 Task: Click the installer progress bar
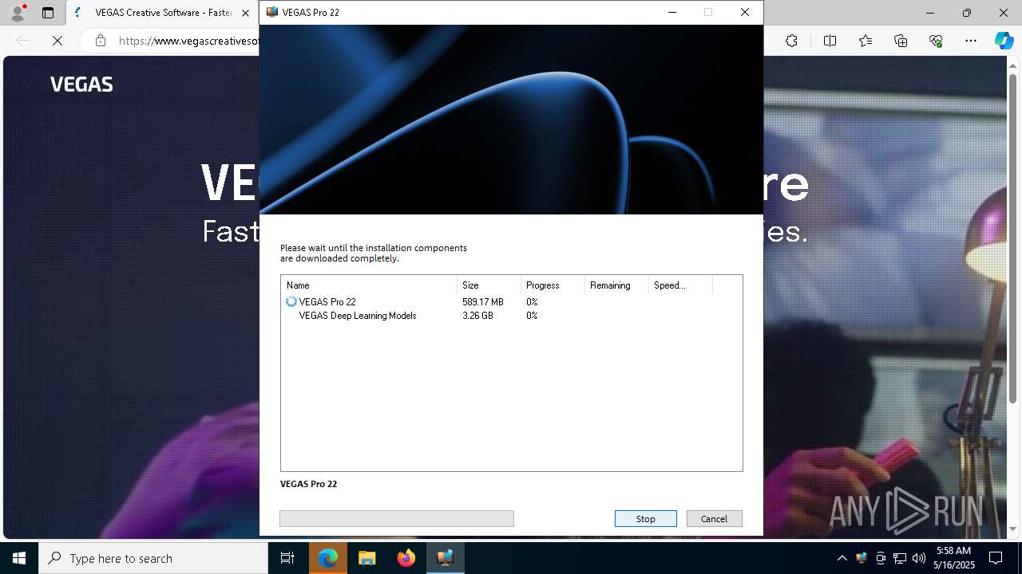click(397, 519)
